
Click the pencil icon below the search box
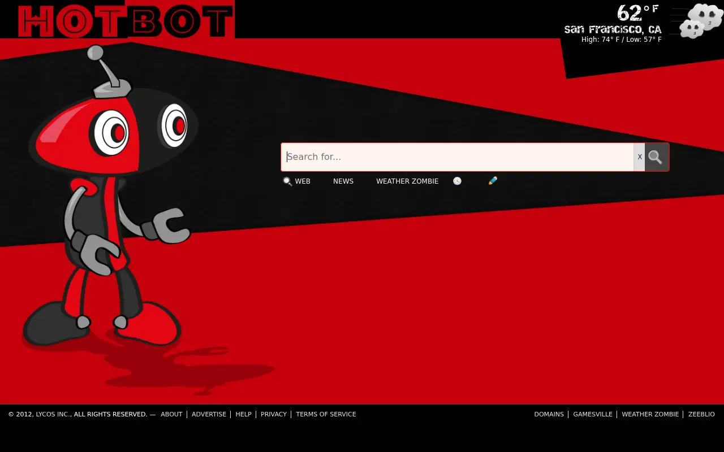[x=493, y=181]
